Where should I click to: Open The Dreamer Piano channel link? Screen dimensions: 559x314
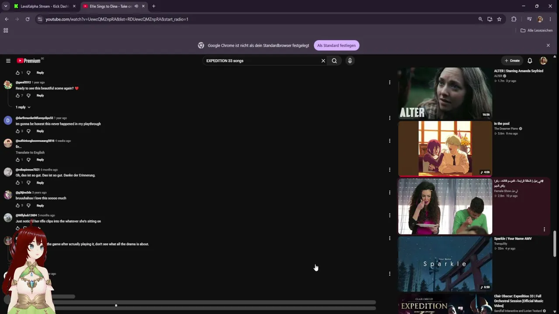click(506, 129)
